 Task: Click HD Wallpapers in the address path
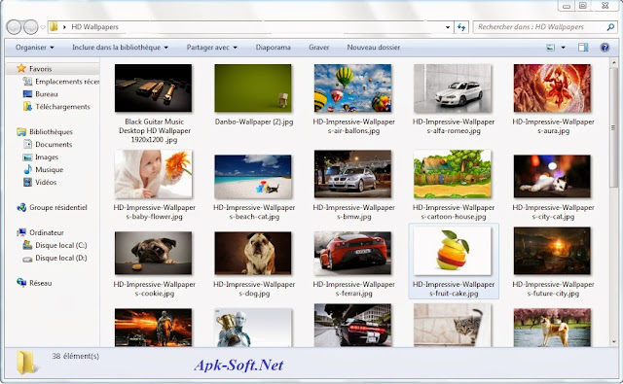coord(95,27)
